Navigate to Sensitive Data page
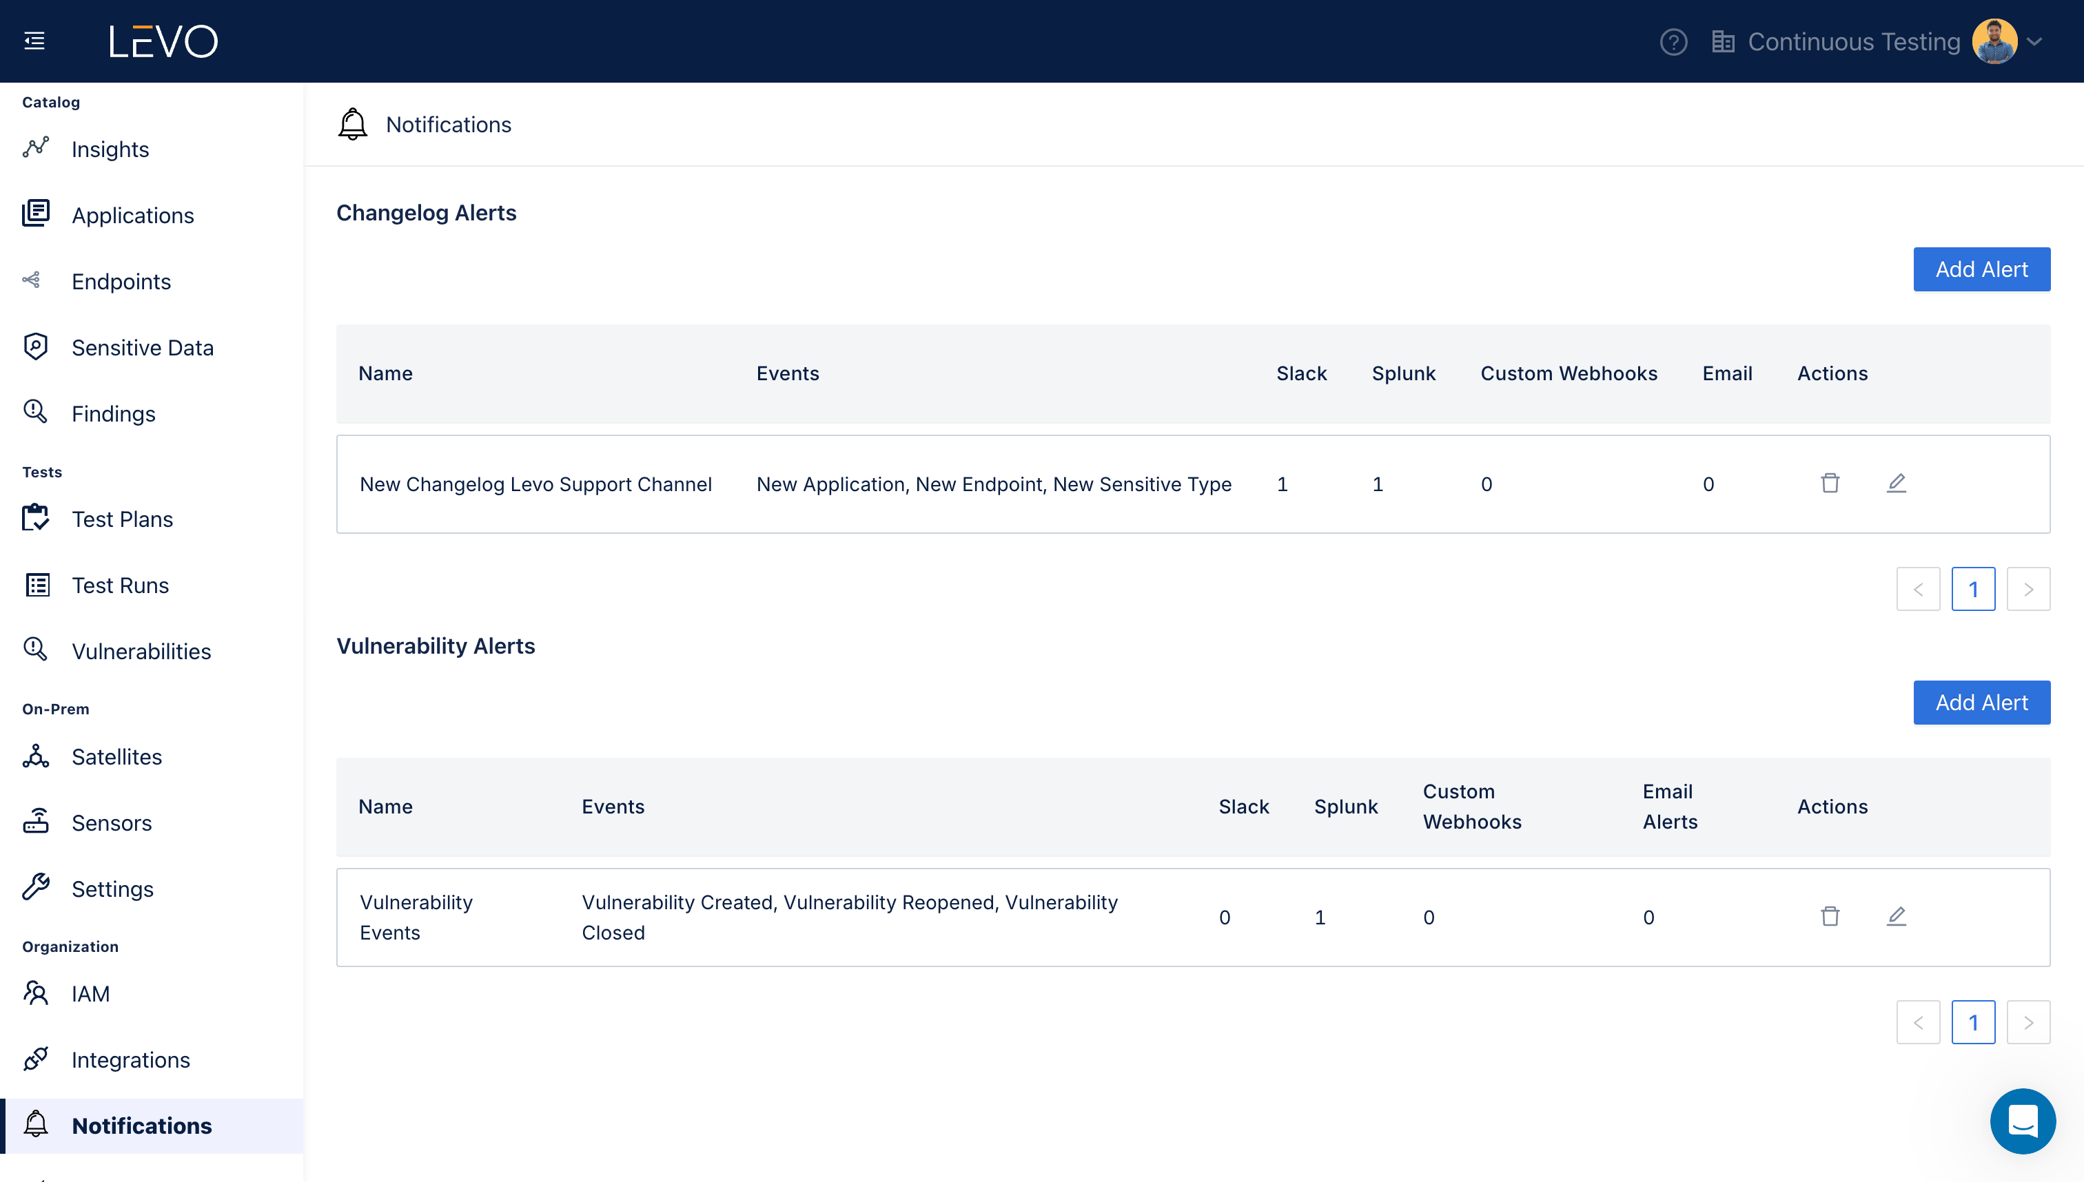This screenshot has height=1182, width=2084. [x=142, y=347]
